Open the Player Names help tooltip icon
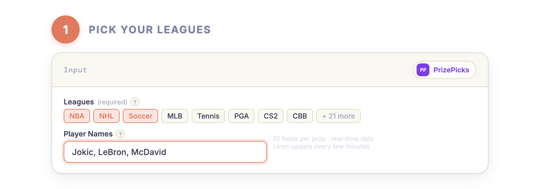540x189 pixels. (x=120, y=135)
